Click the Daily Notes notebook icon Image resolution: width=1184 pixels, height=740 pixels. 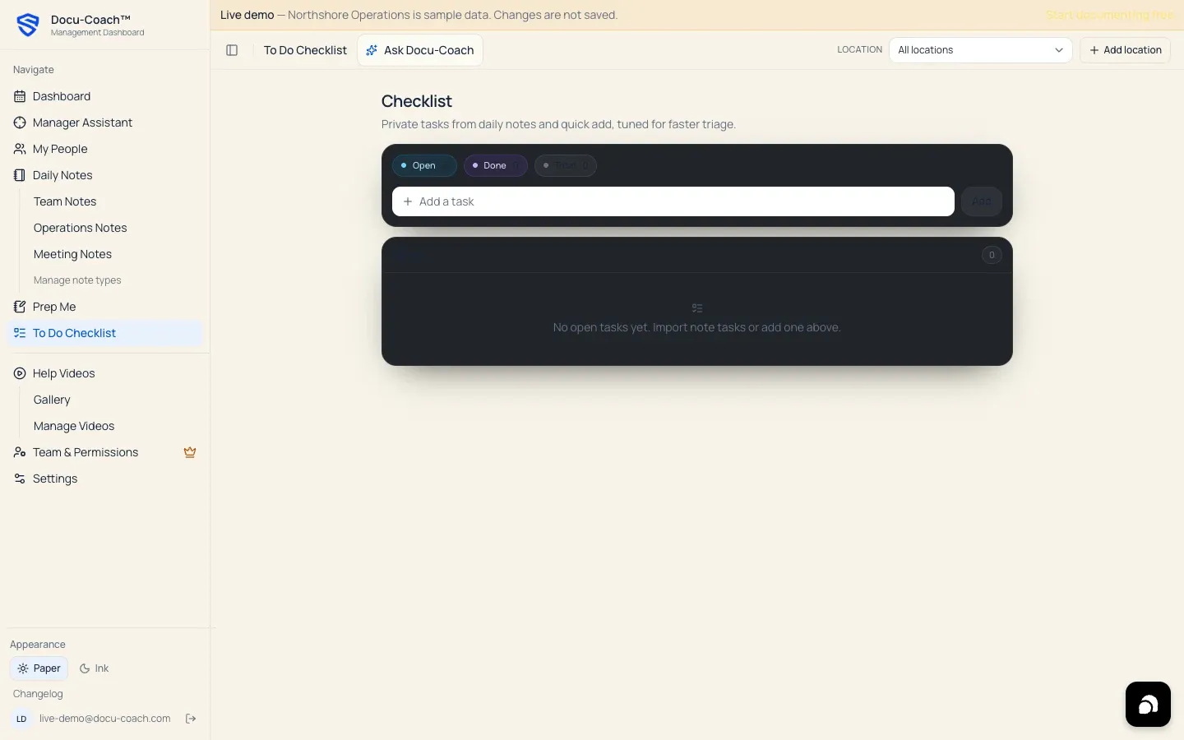[20, 175]
